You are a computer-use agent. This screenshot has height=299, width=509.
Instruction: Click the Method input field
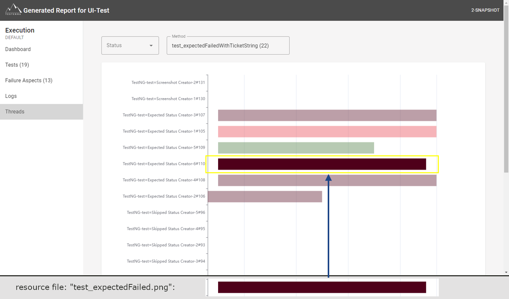(228, 46)
